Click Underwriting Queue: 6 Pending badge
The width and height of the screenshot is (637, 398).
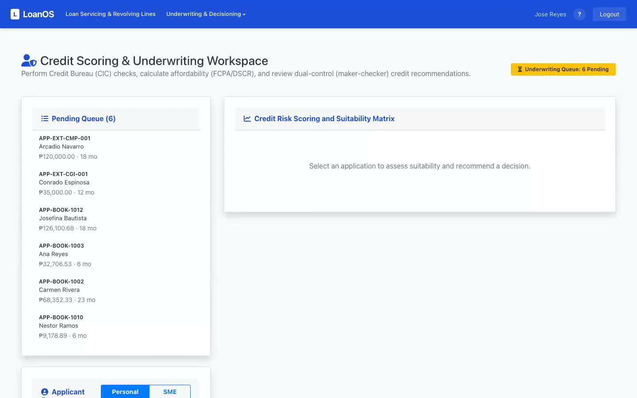(563, 69)
